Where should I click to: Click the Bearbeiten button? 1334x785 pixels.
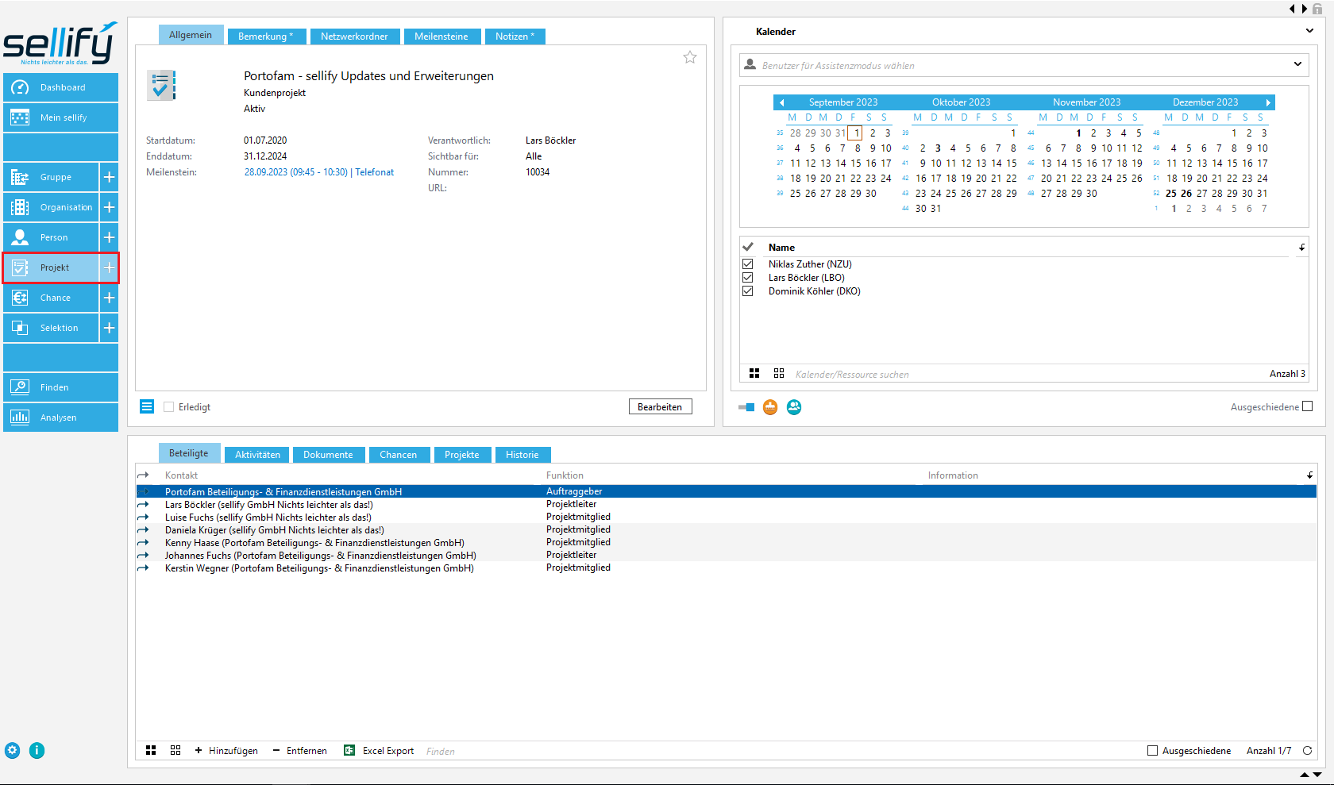pos(660,407)
